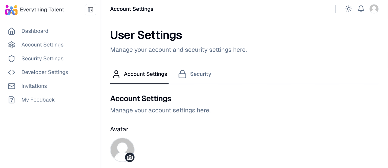Click the Dashboard sidebar link
Screen dimensions: 388x168
(35, 31)
